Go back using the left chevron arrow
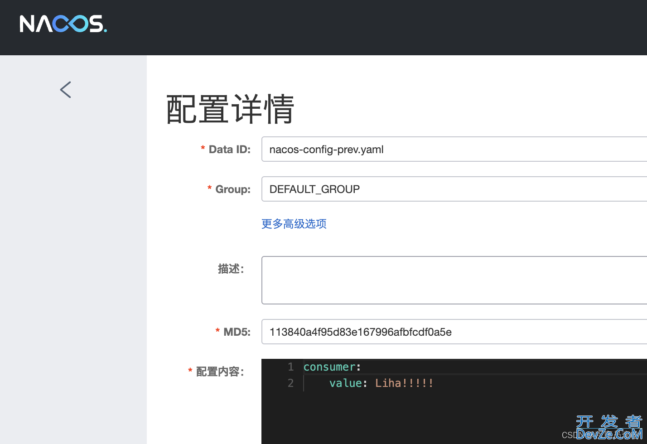647x444 pixels. coord(66,90)
